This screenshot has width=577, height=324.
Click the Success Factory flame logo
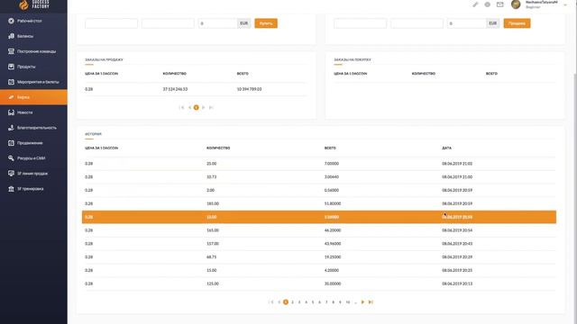[x=24, y=4]
